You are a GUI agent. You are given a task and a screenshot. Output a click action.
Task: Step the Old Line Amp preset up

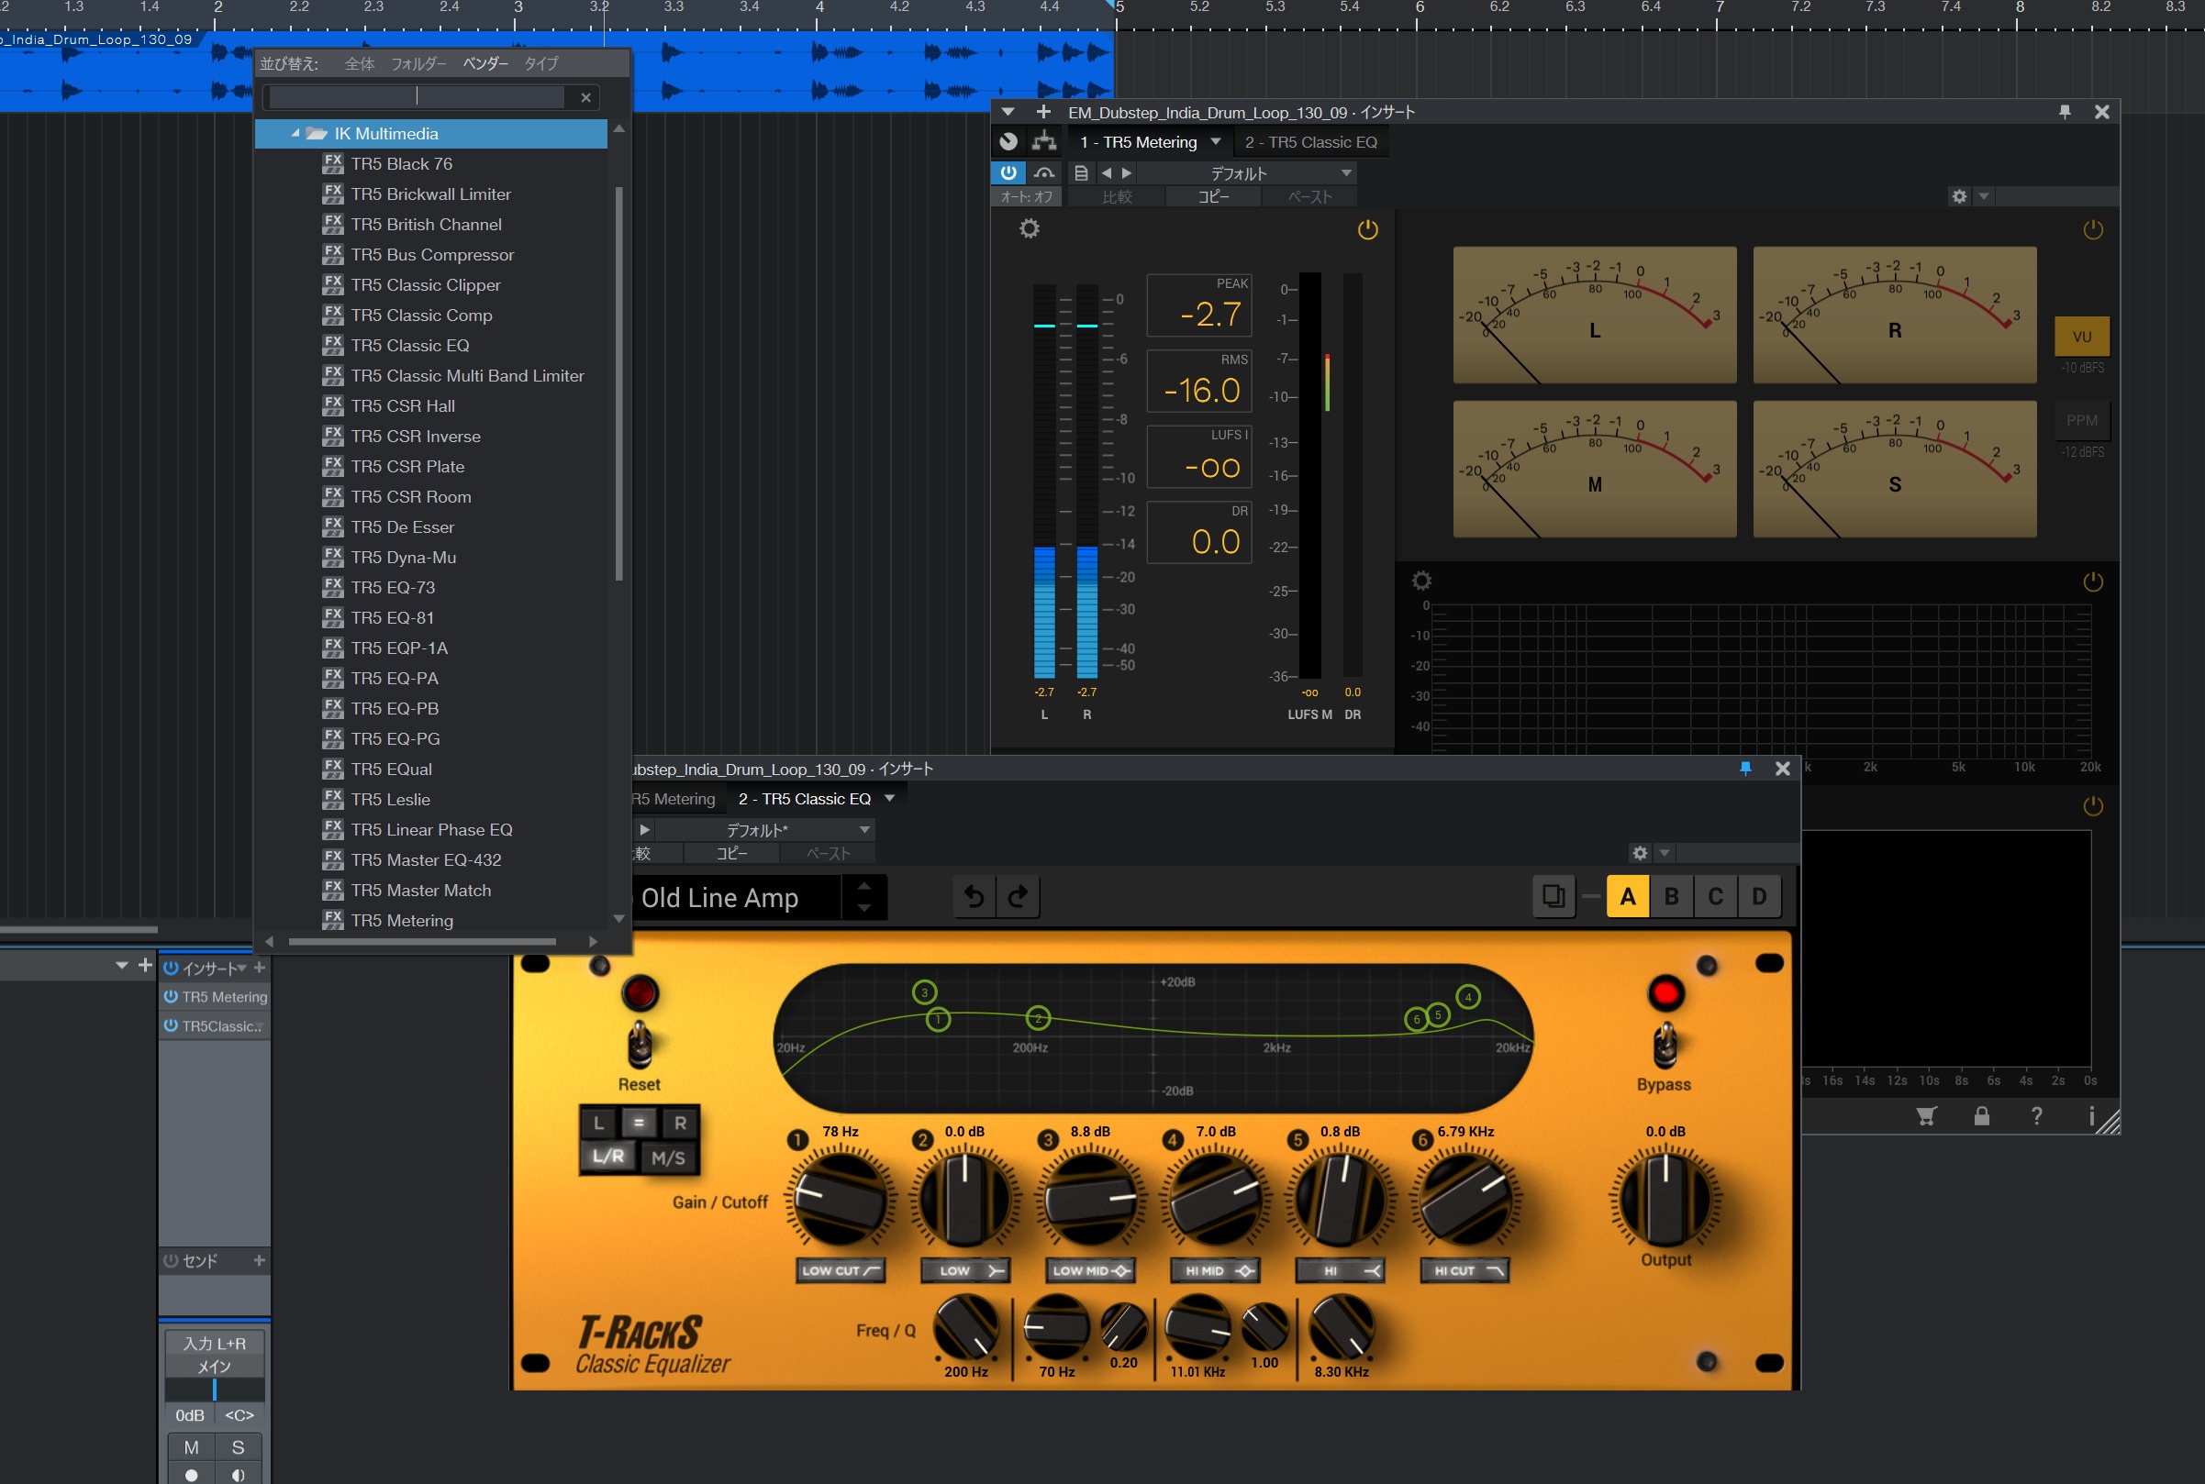click(x=863, y=887)
